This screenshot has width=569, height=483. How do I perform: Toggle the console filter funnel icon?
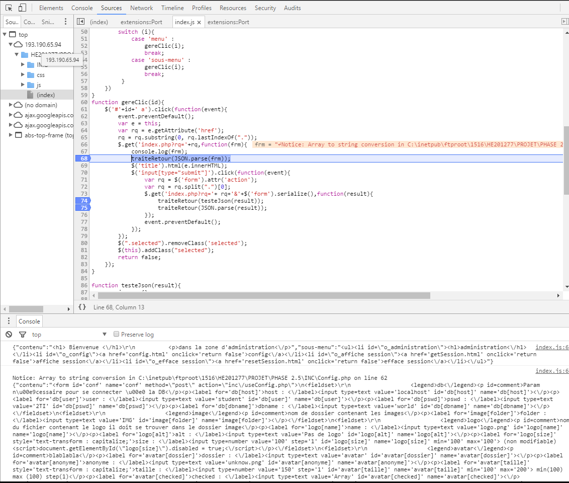23,334
